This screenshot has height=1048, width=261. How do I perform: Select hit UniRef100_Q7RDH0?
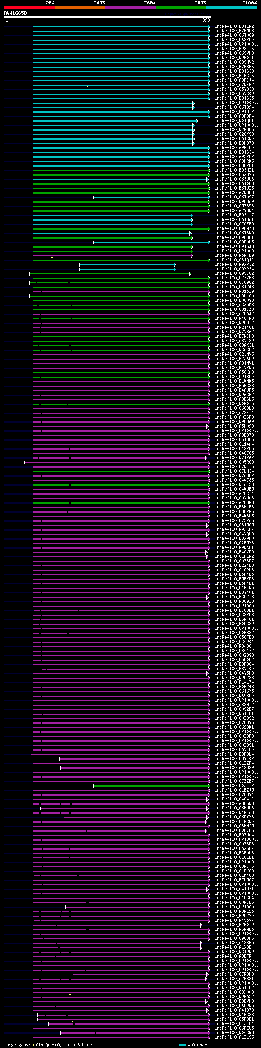click(x=234, y=974)
